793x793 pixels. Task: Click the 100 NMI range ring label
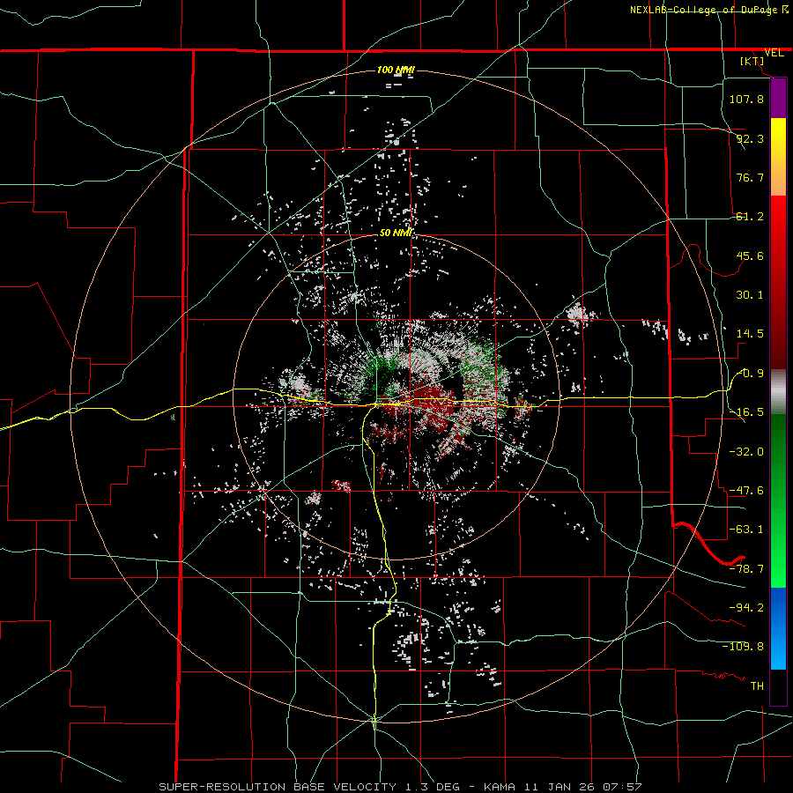(396, 70)
